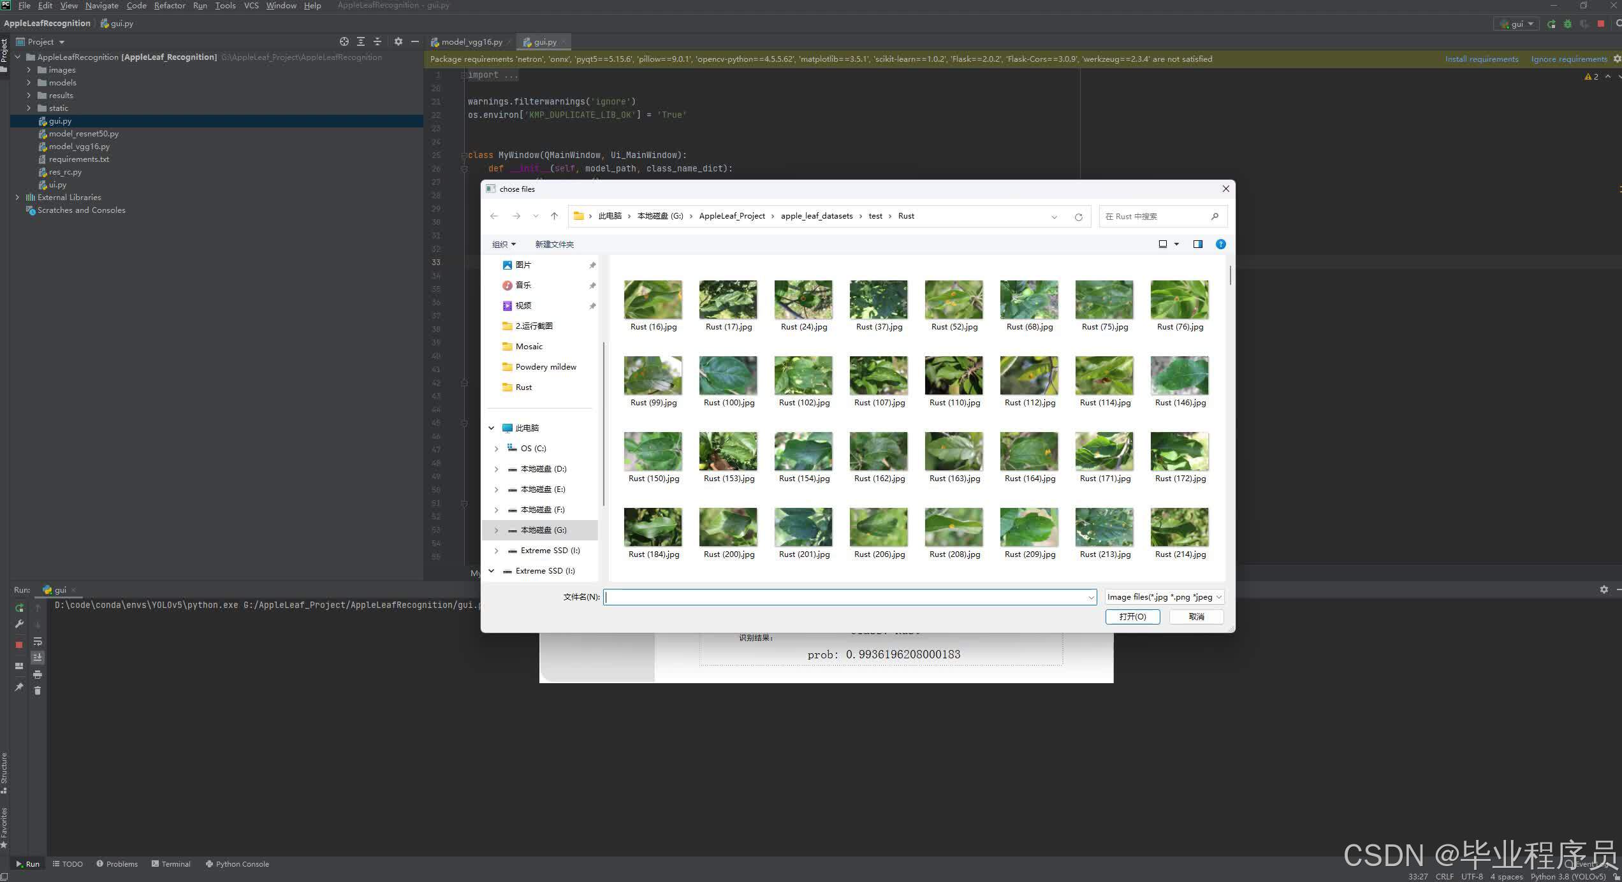Open the Run panel settings gear
The image size is (1622, 882).
point(1604,589)
